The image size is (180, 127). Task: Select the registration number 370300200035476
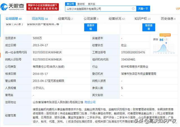coord(133,52)
